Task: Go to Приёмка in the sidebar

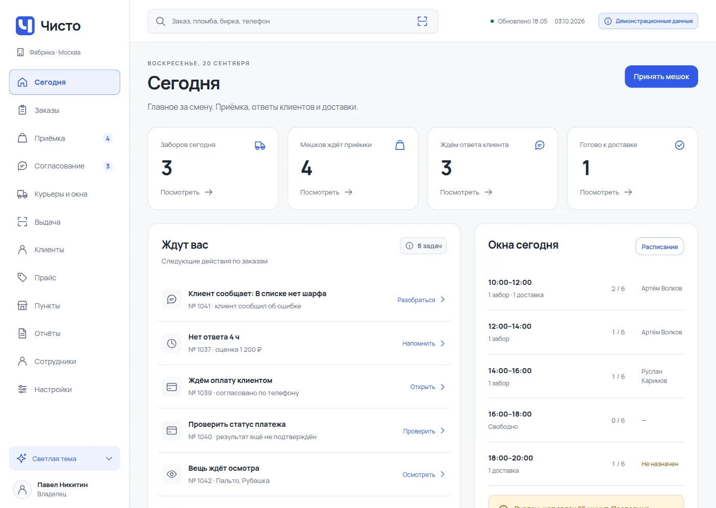Action: (64, 138)
